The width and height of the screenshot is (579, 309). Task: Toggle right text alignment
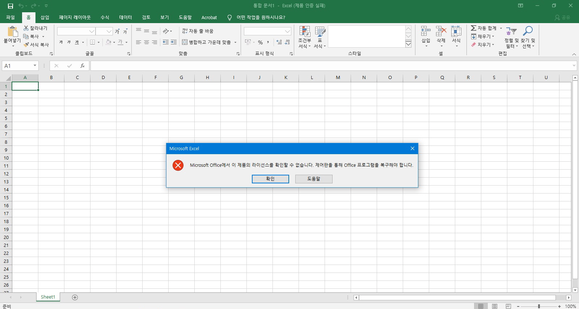(155, 42)
